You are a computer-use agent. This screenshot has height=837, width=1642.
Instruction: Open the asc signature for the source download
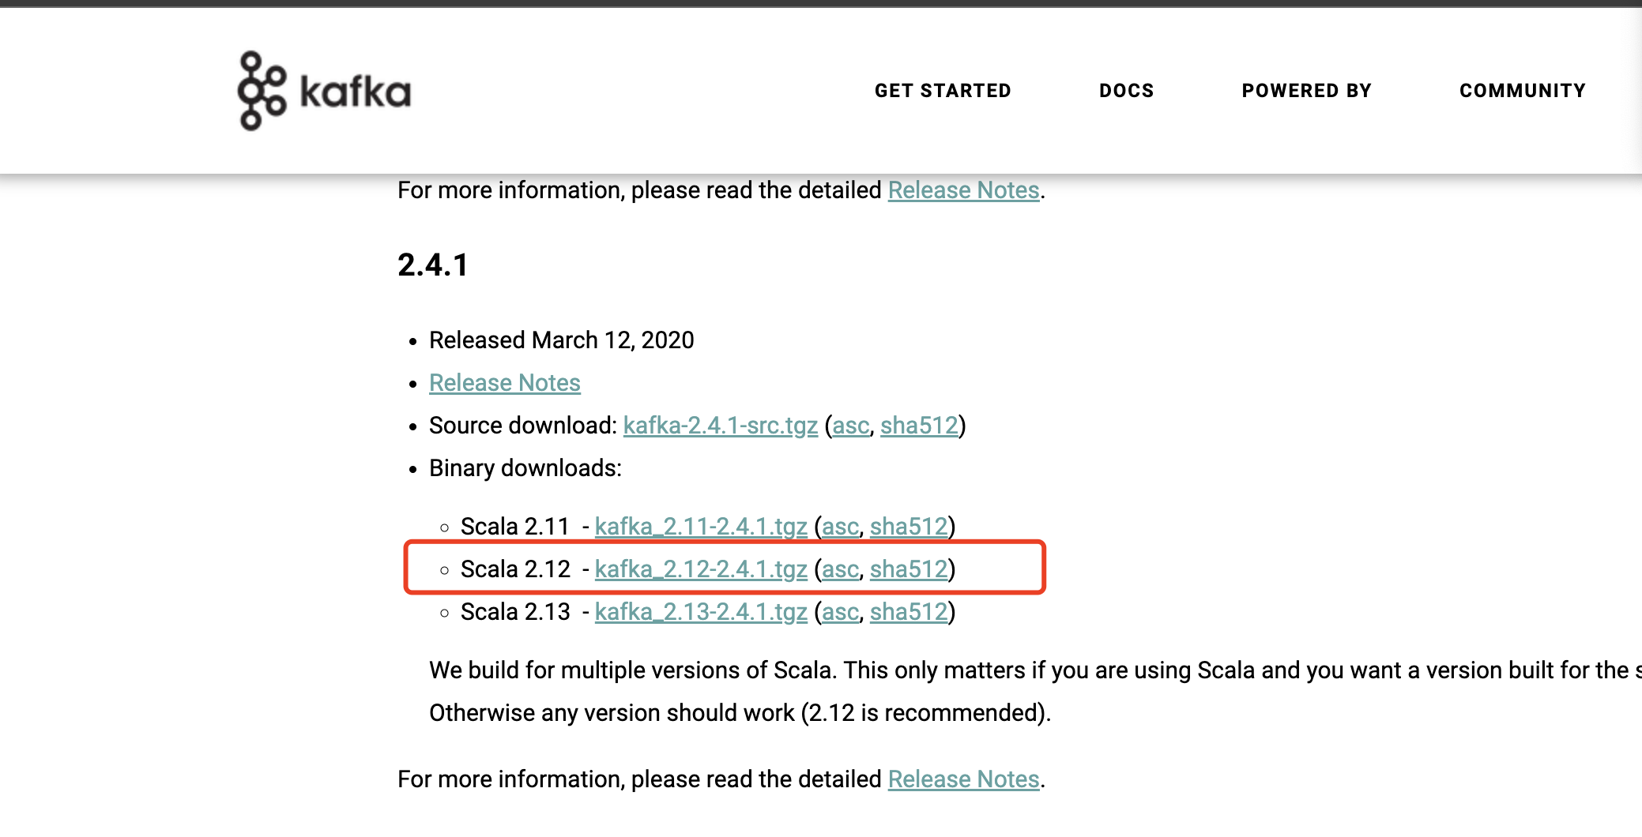point(850,426)
